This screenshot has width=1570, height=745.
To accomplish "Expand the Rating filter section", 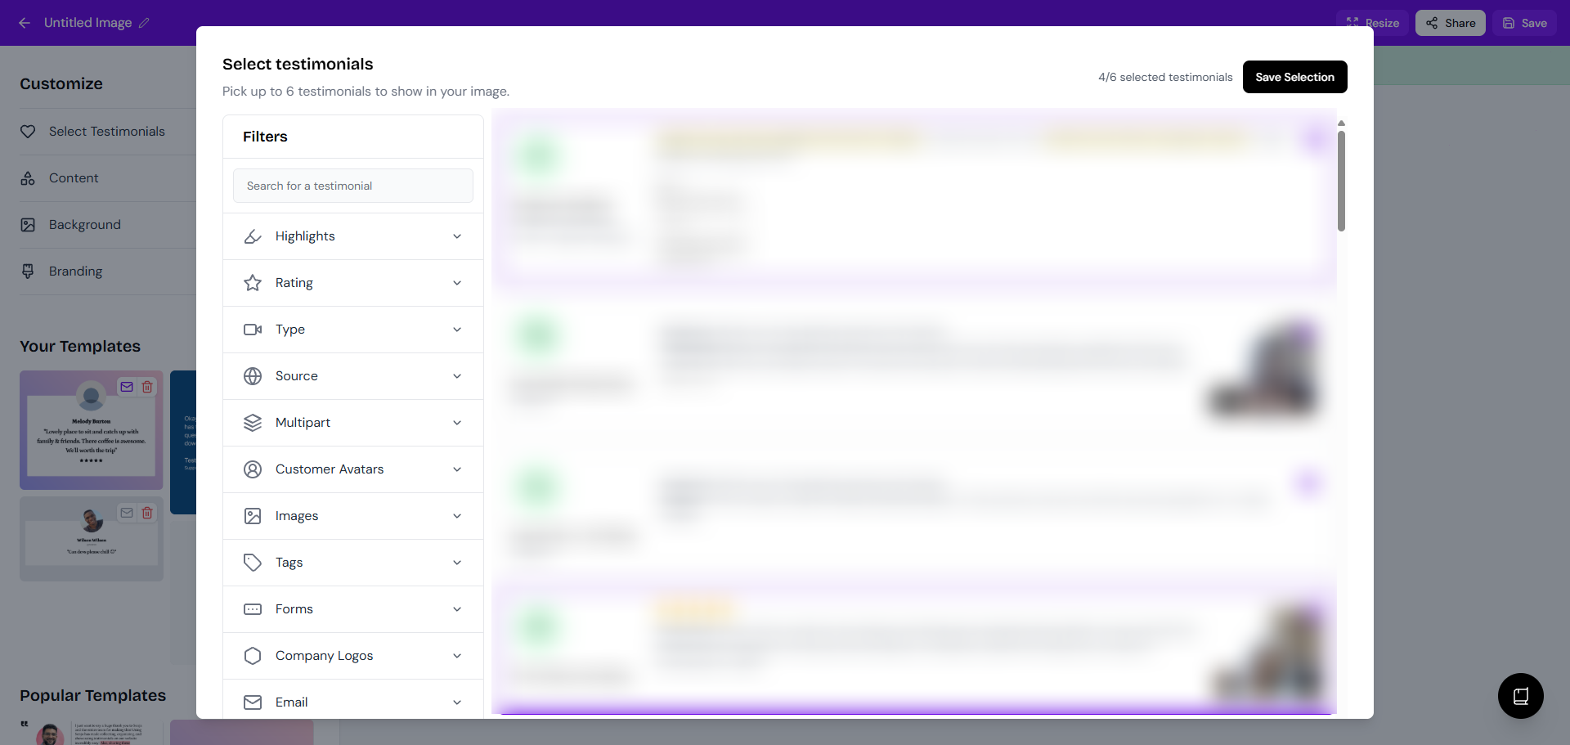I will pos(352,283).
